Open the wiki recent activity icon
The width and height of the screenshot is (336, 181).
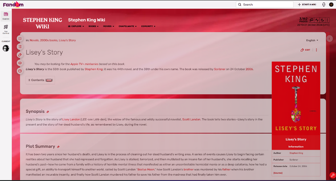pyautogui.click(x=317, y=20)
